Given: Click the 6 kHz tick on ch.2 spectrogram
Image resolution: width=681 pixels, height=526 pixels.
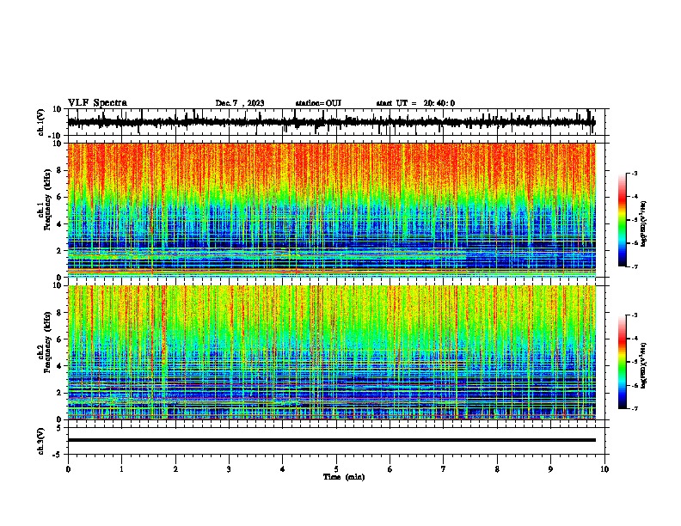Looking at the screenshot, I should [59, 339].
